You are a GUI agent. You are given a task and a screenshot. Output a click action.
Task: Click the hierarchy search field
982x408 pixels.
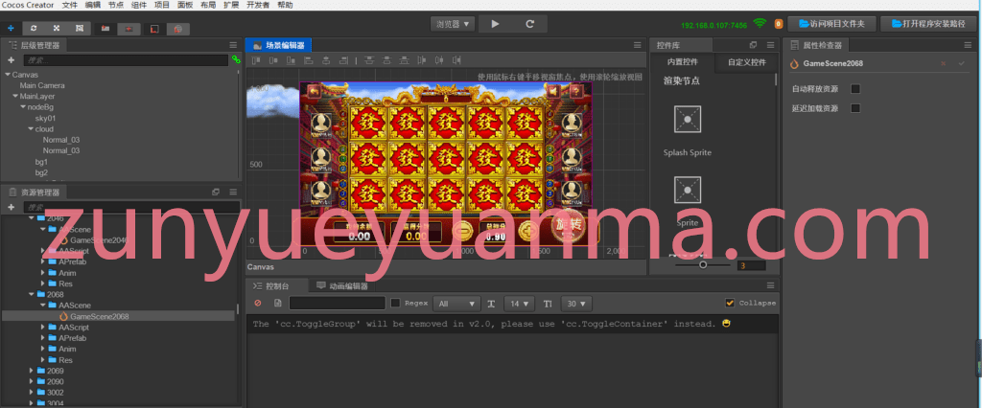(x=126, y=60)
